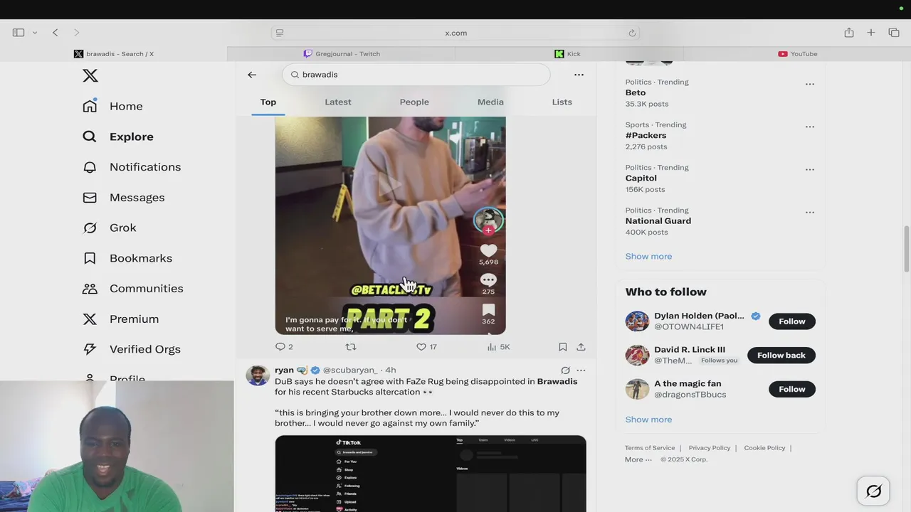Repost the video post
Image resolution: width=911 pixels, height=512 pixels.
pos(351,347)
